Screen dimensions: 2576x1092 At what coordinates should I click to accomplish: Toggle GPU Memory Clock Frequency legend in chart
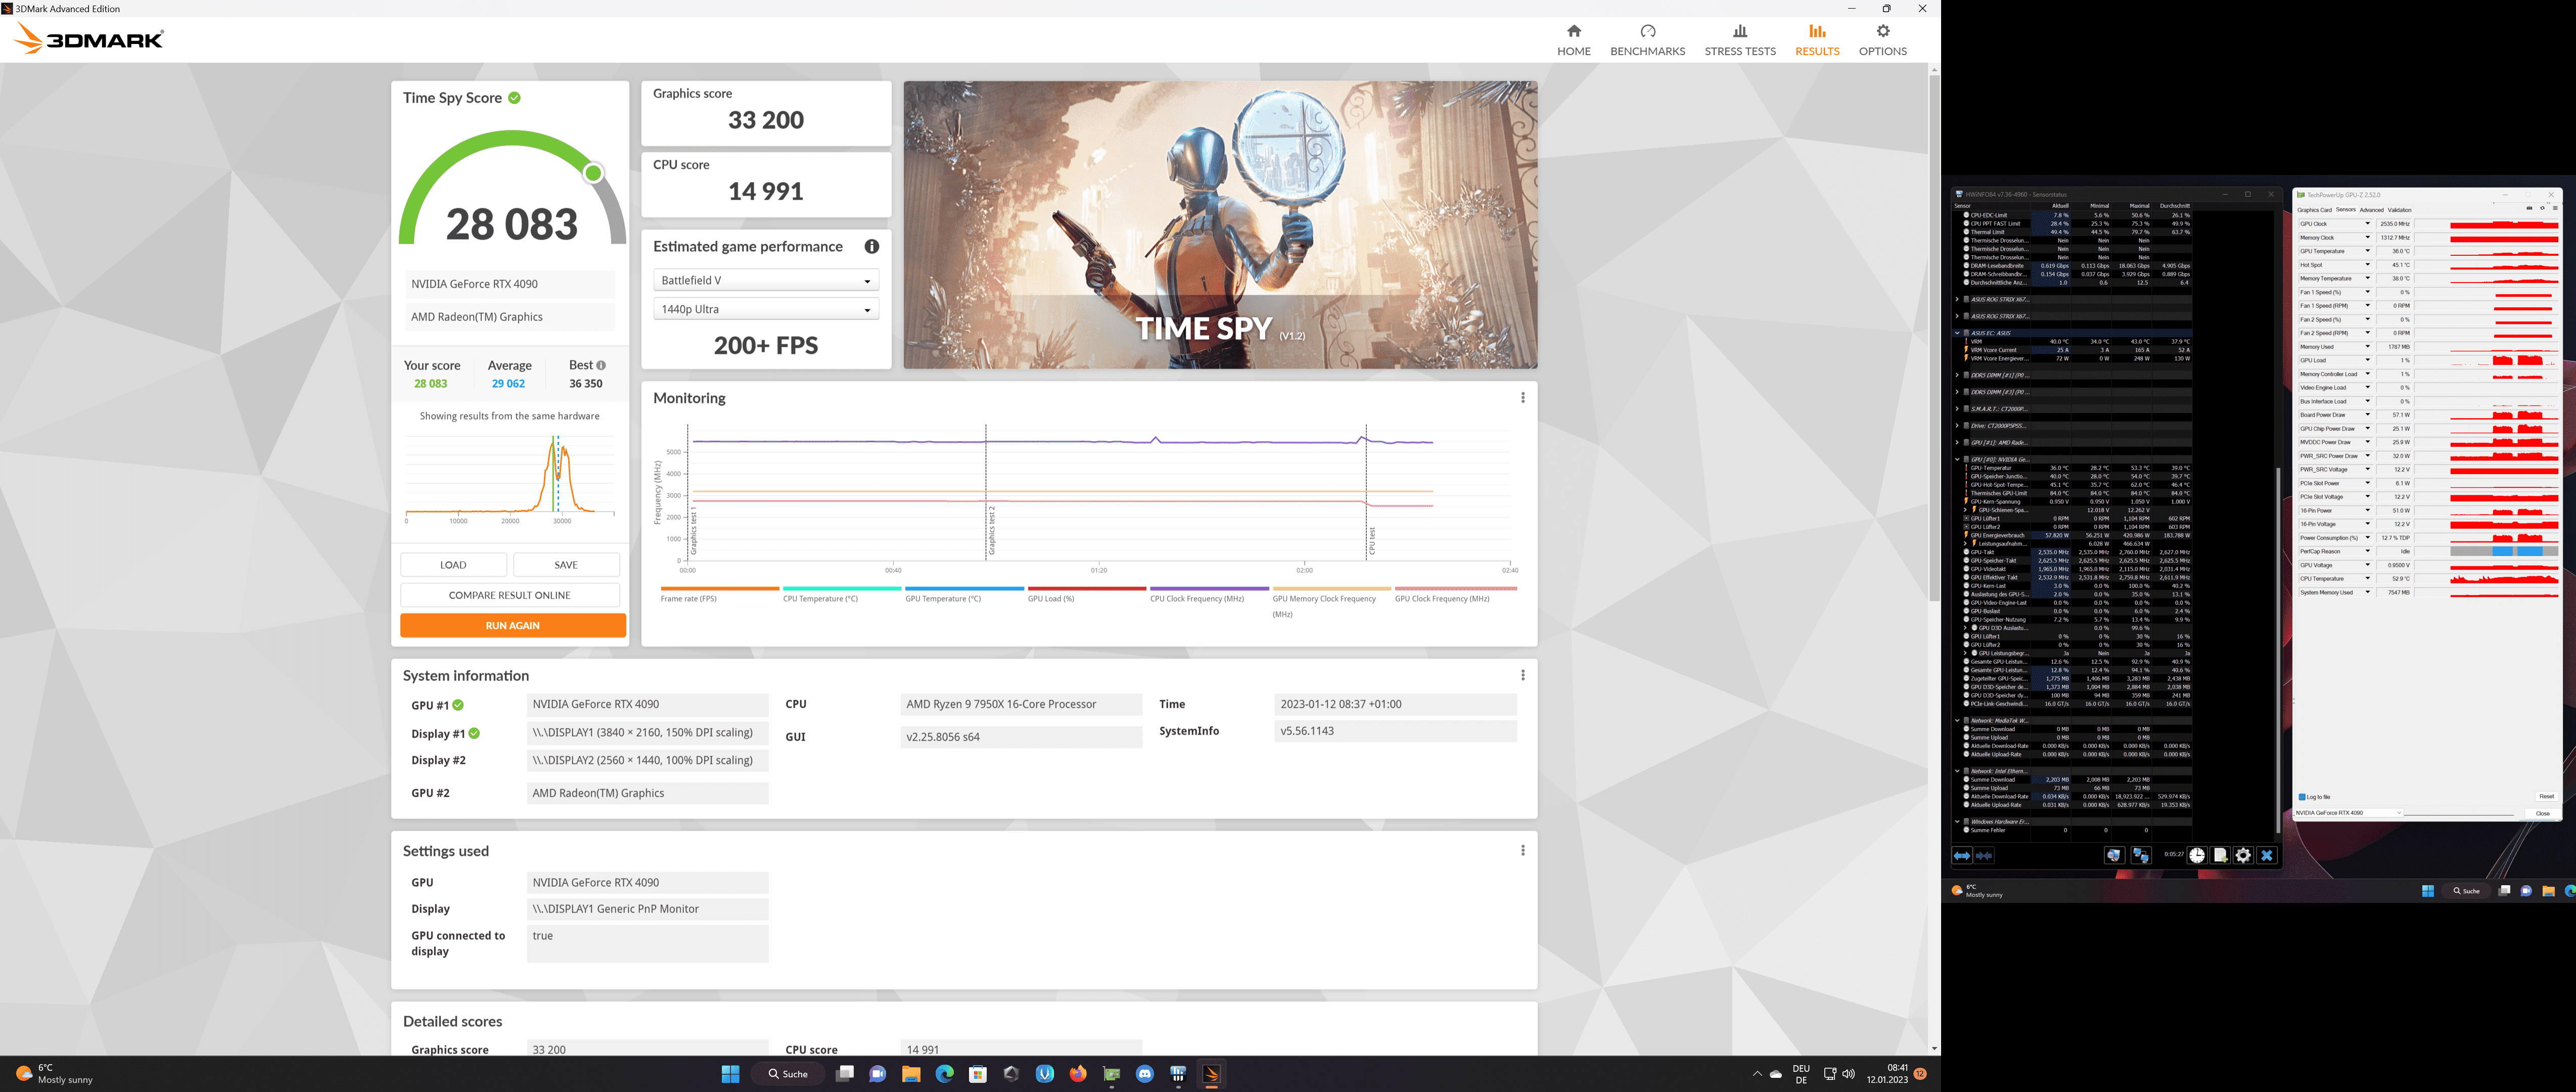[1331, 602]
